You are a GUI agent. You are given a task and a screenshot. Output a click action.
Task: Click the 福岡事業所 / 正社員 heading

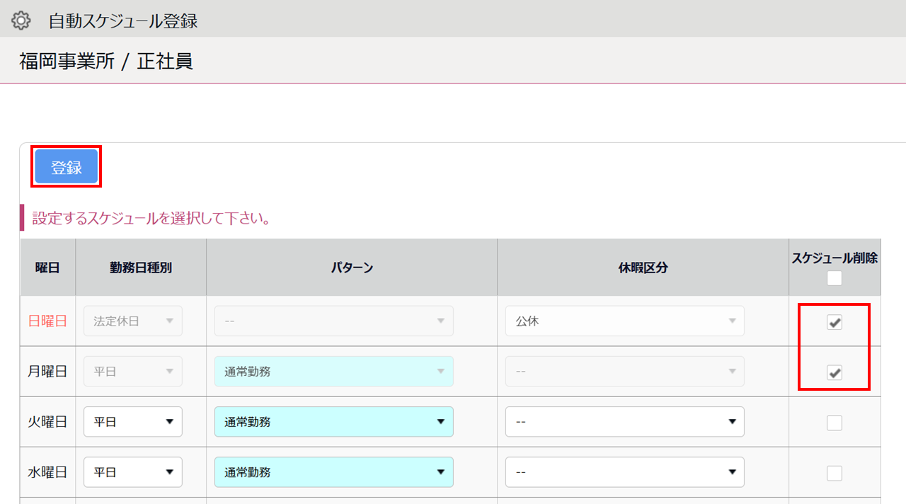point(106,62)
